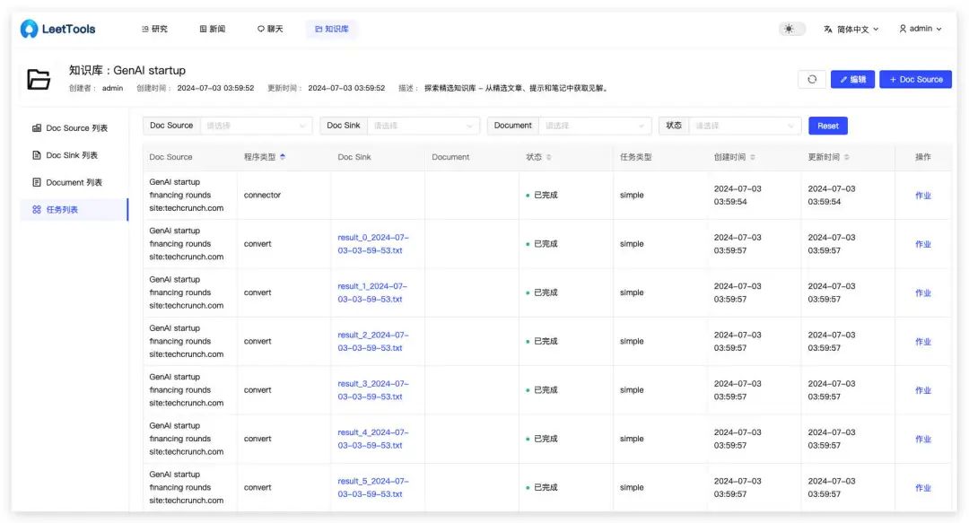Click the admin user icon
Image resolution: width=969 pixels, height=523 pixels.
[903, 29]
